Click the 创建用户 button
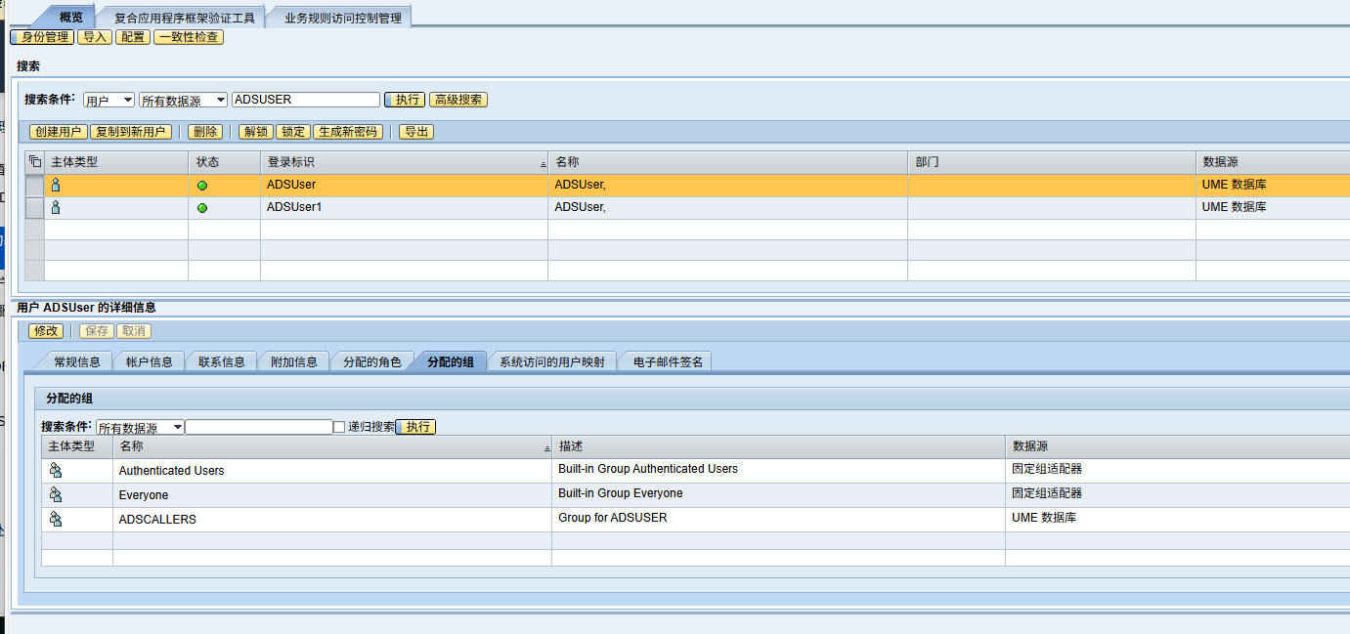1350x634 pixels. click(58, 132)
